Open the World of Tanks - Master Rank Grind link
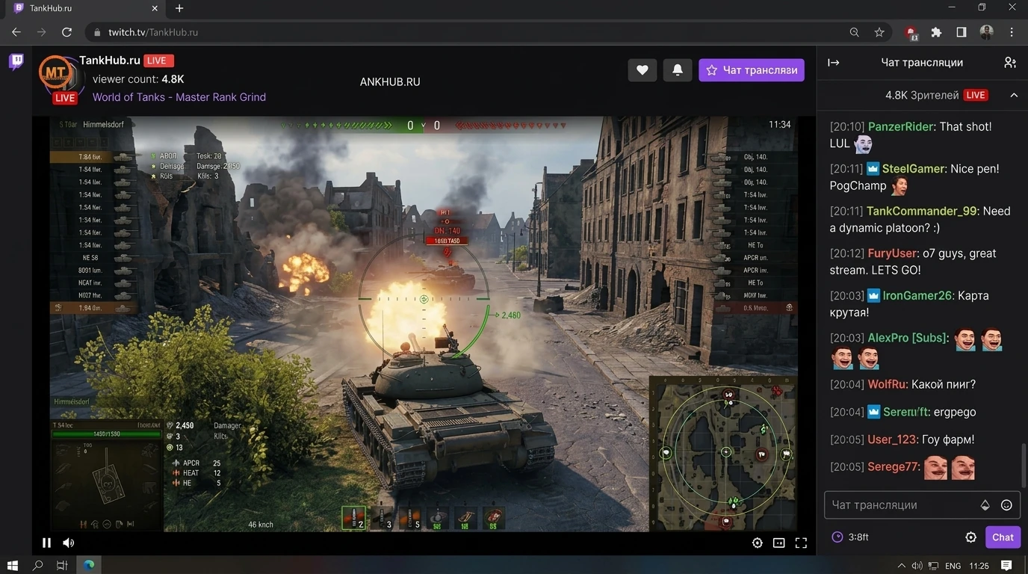The width and height of the screenshot is (1028, 574). (x=179, y=97)
